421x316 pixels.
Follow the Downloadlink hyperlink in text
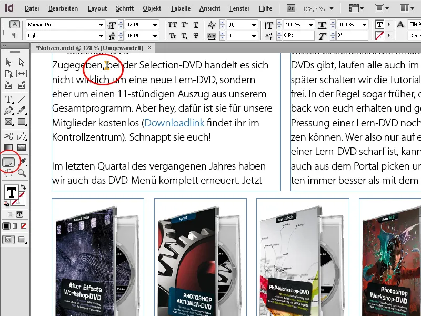(x=174, y=123)
